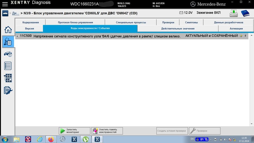Open the document with wrench sidebar icon
The image size is (254, 143).
pyautogui.click(x=8, y=90)
